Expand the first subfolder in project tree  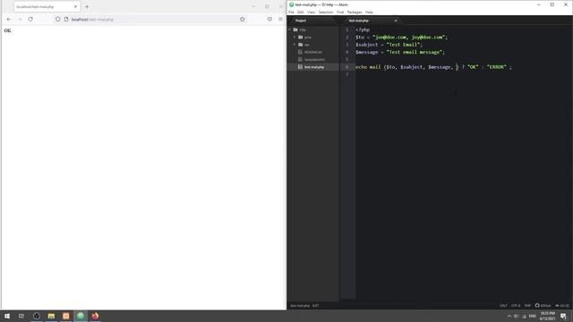[295, 38]
